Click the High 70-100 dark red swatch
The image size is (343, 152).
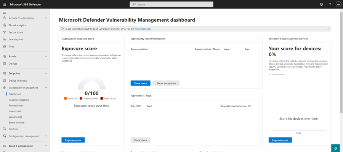click(x=102, y=98)
